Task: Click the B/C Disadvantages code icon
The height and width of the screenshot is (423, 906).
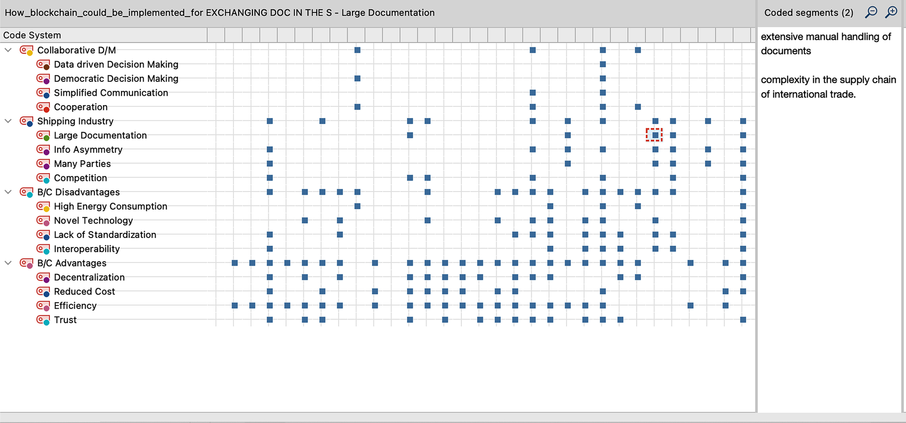Action: tap(26, 192)
